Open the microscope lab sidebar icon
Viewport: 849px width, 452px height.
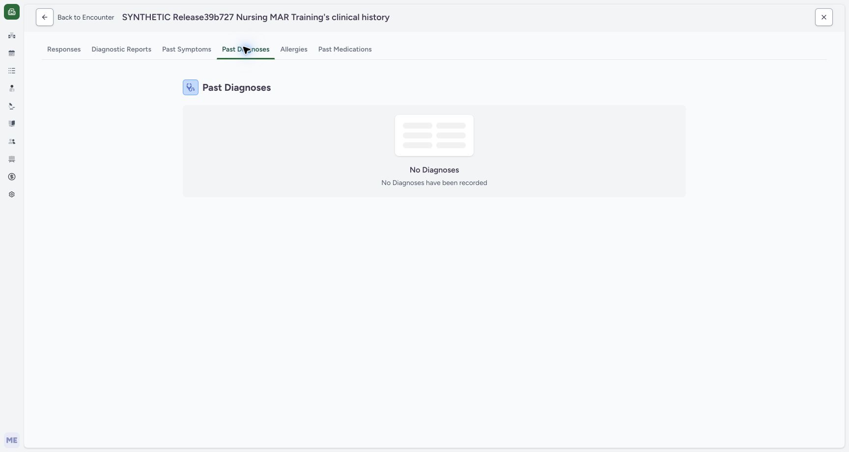coord(12,106)
